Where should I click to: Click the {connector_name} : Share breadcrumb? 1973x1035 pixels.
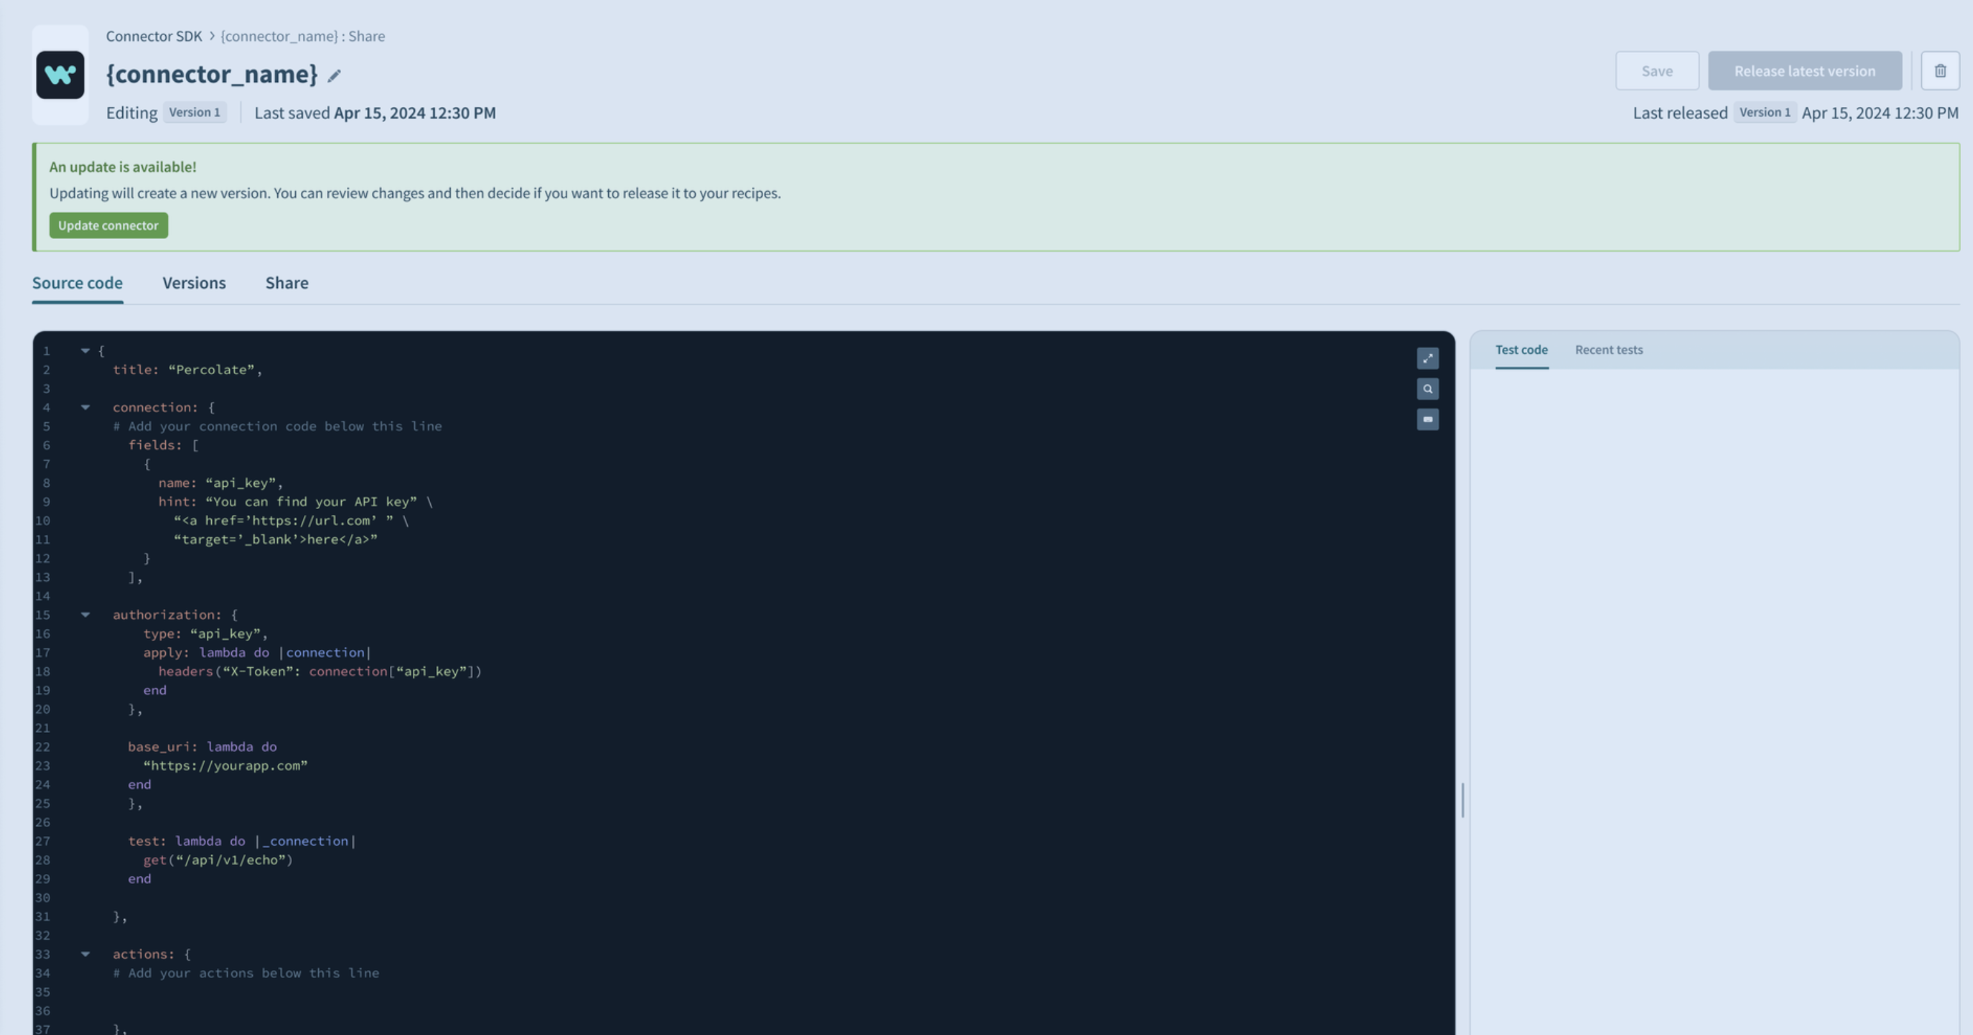point(303,36)
